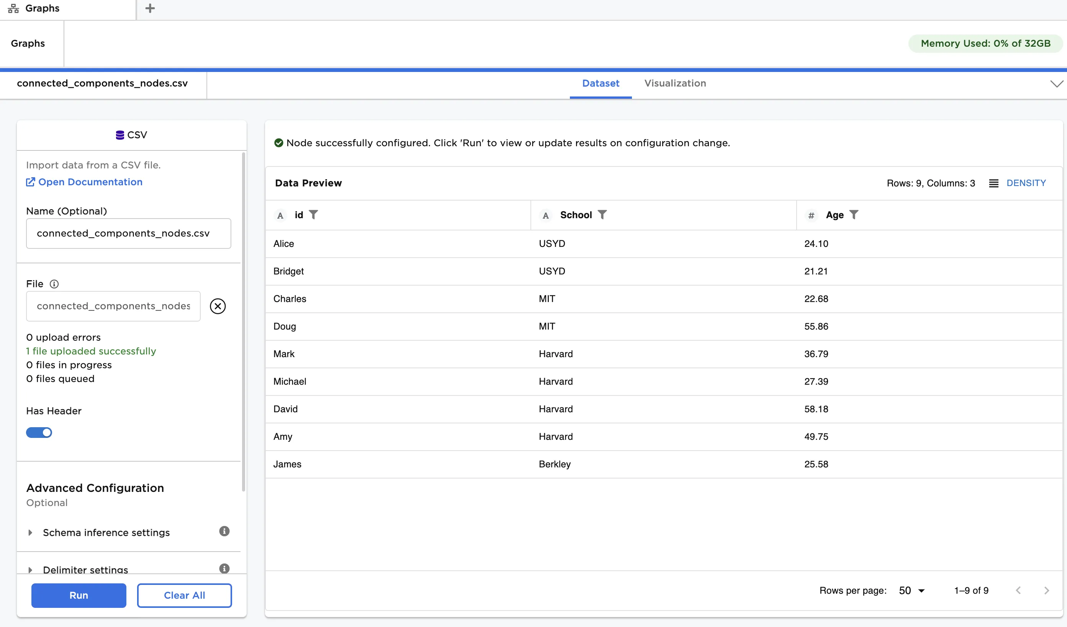Click the CSV database icon in the panel header
This screenshot has width=1067, height=627.
pos(120,134)
